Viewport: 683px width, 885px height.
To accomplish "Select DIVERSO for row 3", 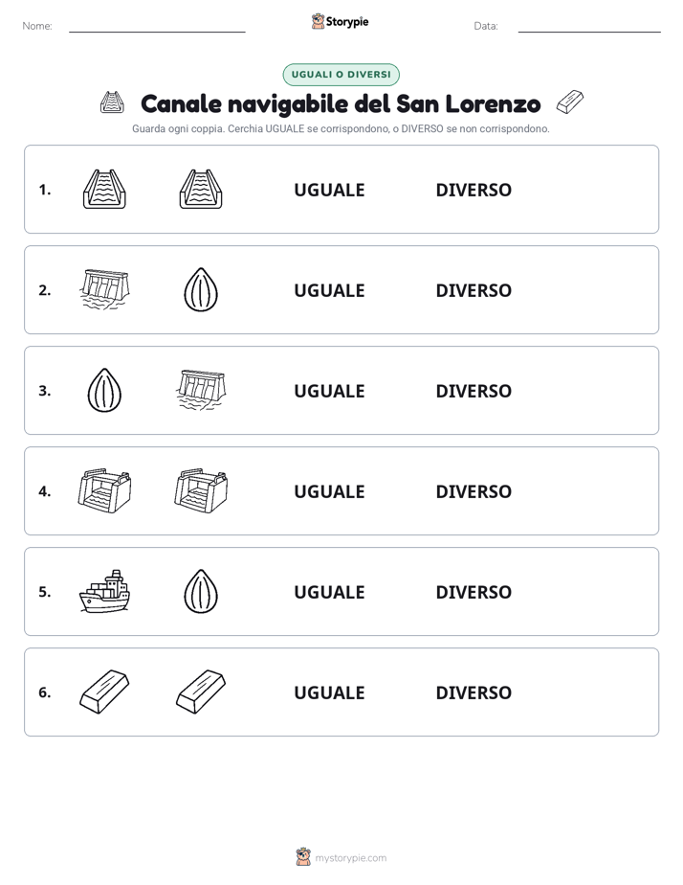I will 474,391.
